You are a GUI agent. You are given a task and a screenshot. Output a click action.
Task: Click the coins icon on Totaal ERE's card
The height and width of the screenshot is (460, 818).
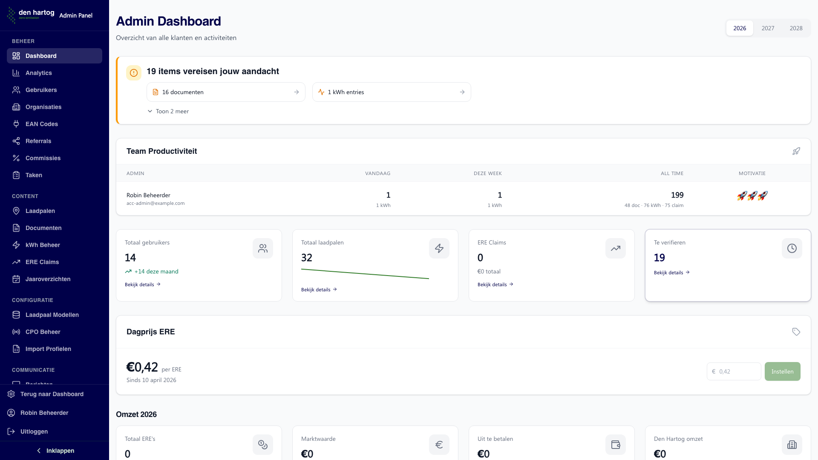pos(263,445)
